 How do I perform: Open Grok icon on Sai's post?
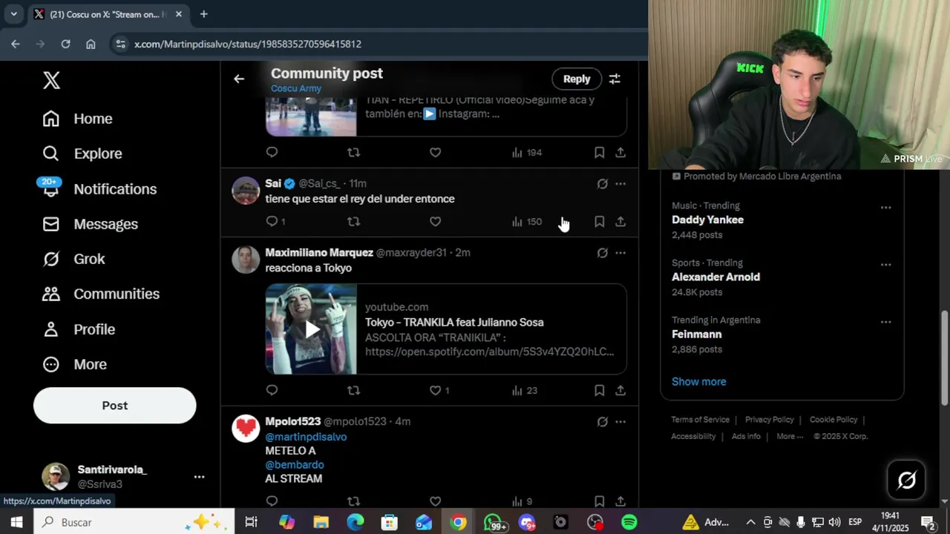pos(603,184)
